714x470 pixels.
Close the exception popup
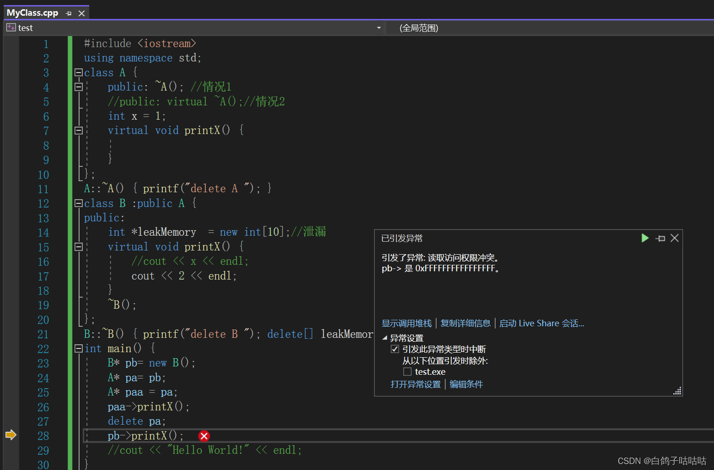click(x=675, y=238)
